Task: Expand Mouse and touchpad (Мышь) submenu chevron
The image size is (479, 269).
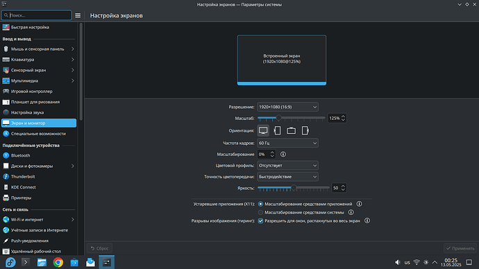Action: coord(73,49)
